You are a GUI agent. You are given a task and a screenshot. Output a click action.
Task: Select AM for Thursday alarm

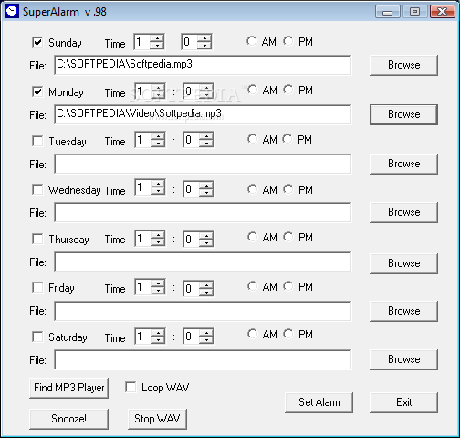click(x=252, y=237)
